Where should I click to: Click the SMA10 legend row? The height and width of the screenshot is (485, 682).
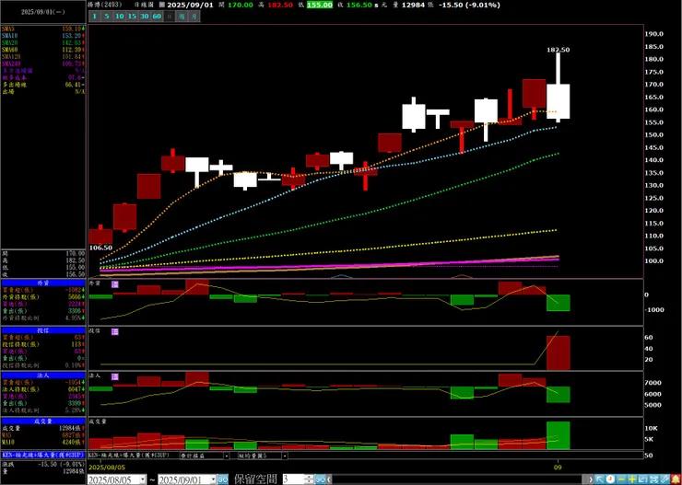pyautogui.click(x=43, y=35)
